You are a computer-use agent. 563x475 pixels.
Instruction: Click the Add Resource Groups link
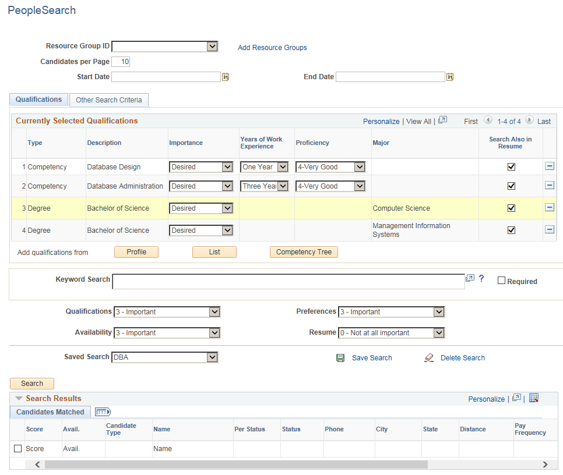click(272, 47)
